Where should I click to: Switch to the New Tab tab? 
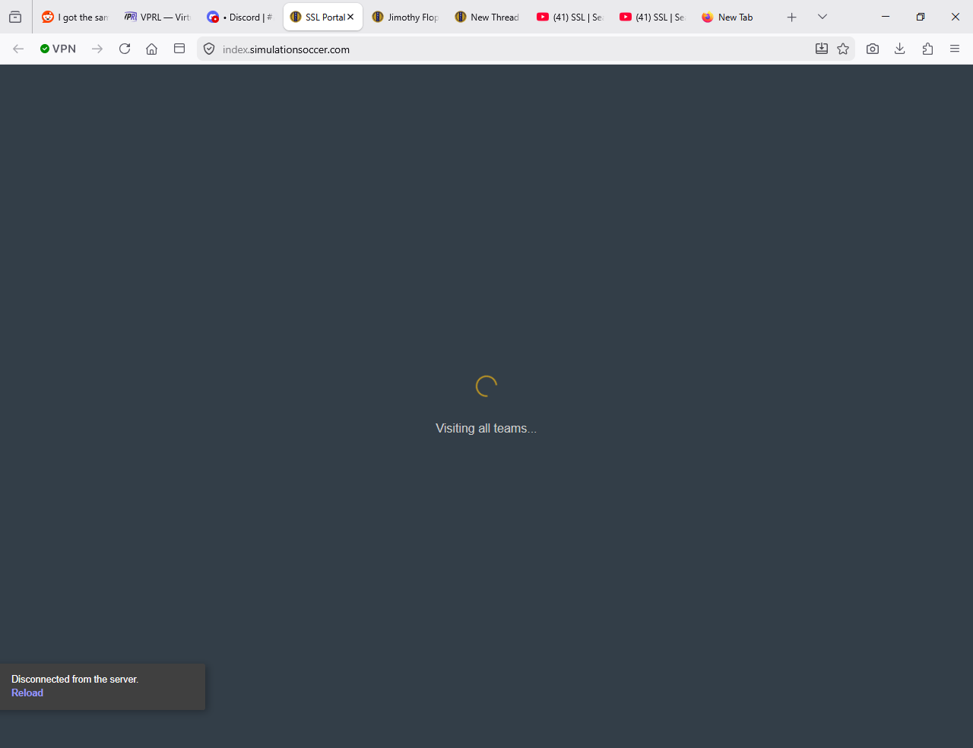point(734,17)
